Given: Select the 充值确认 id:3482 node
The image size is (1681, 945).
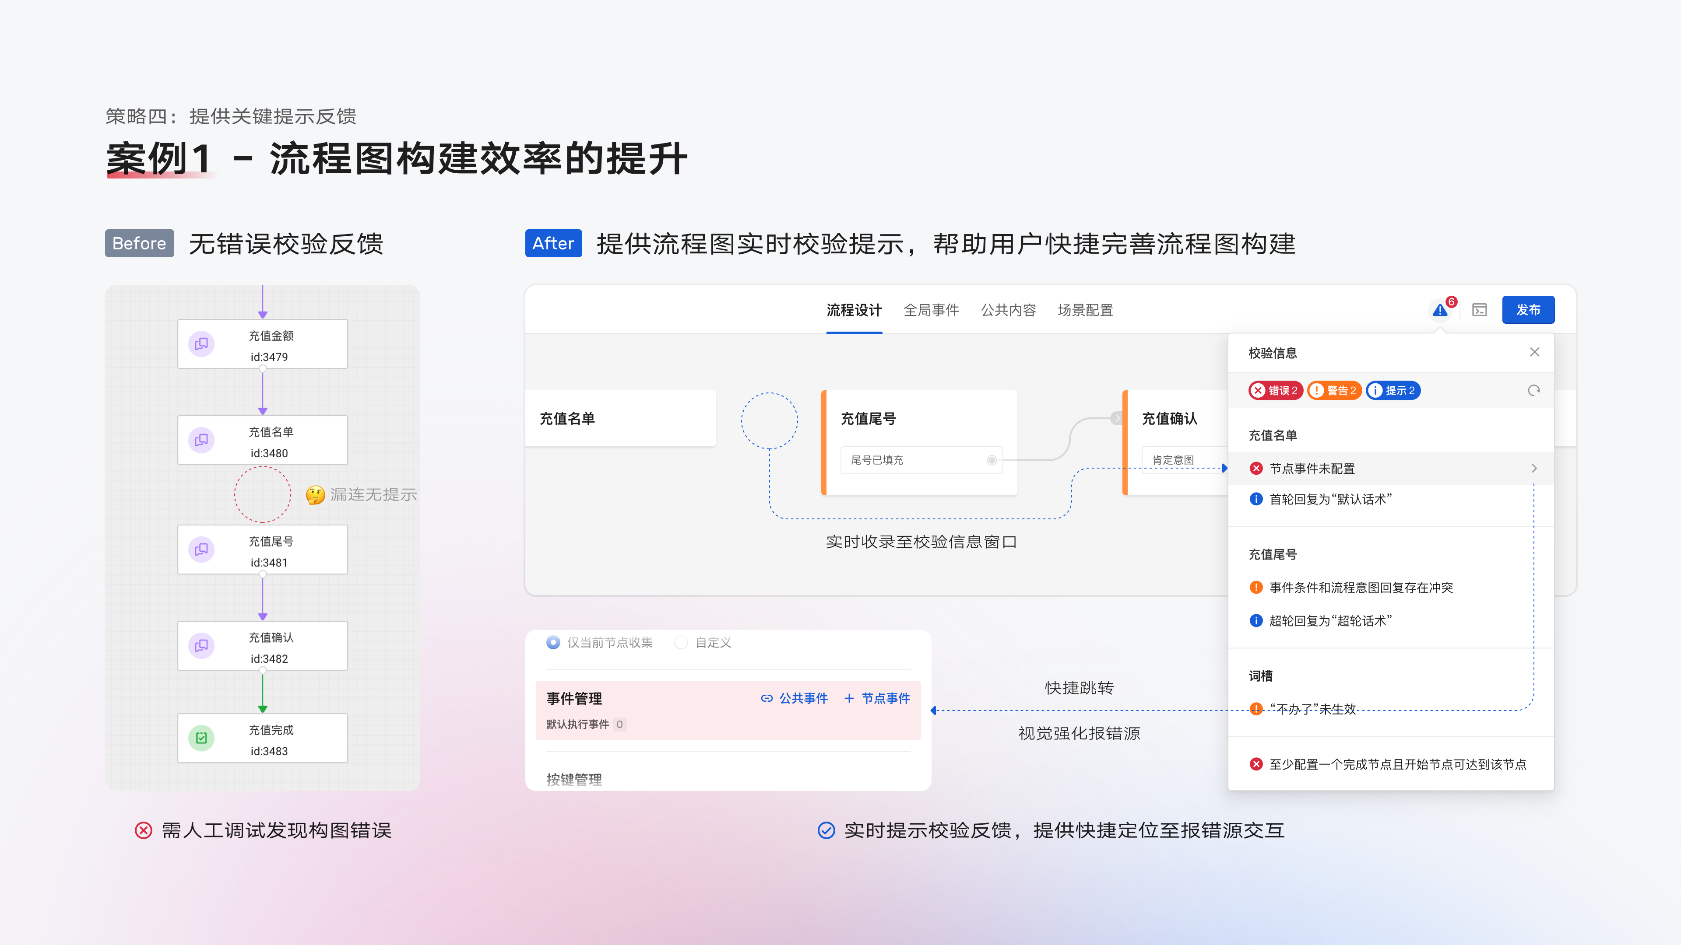Looking at the screenshot, I should coord(262,646).
